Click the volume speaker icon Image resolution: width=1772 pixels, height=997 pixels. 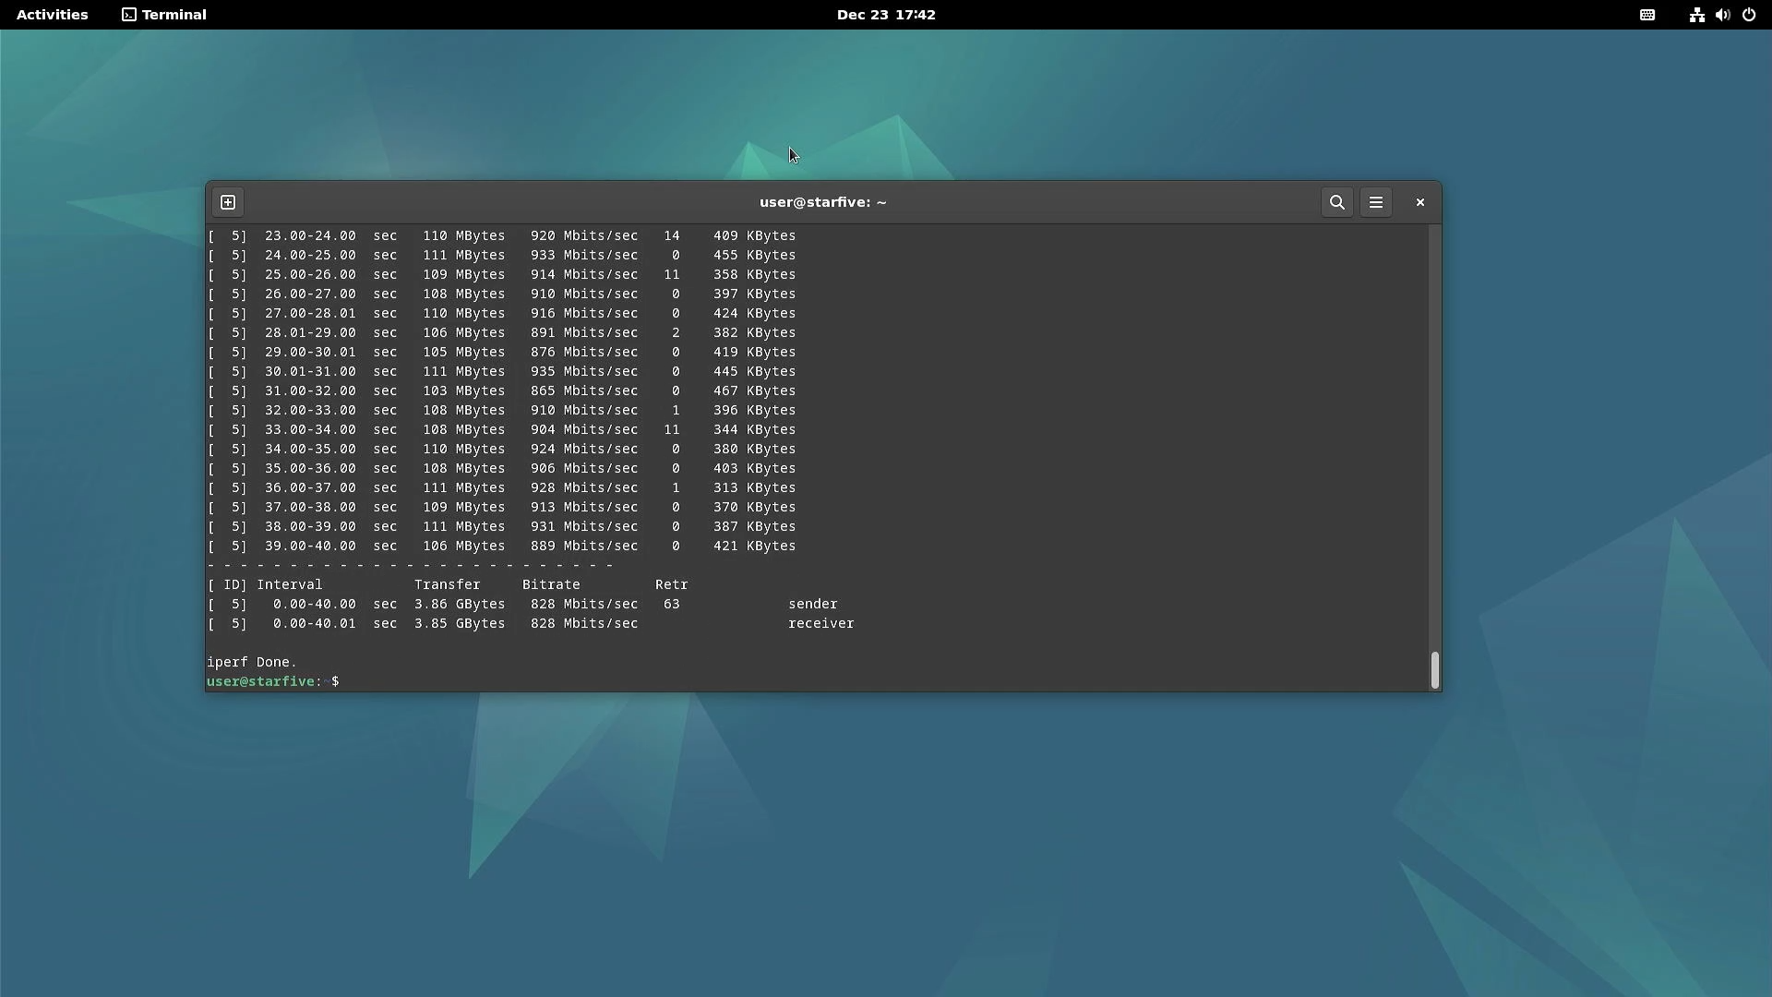click(x=1722, y=15)
